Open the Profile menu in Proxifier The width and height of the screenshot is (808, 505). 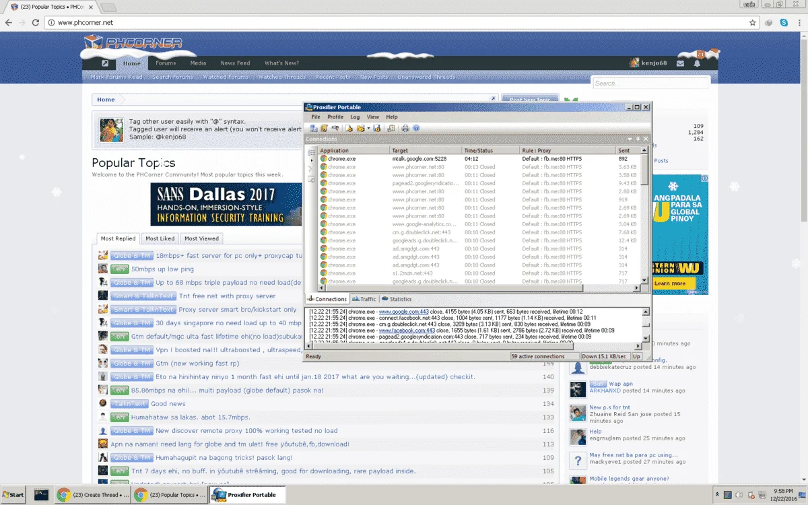coord(335,117)
